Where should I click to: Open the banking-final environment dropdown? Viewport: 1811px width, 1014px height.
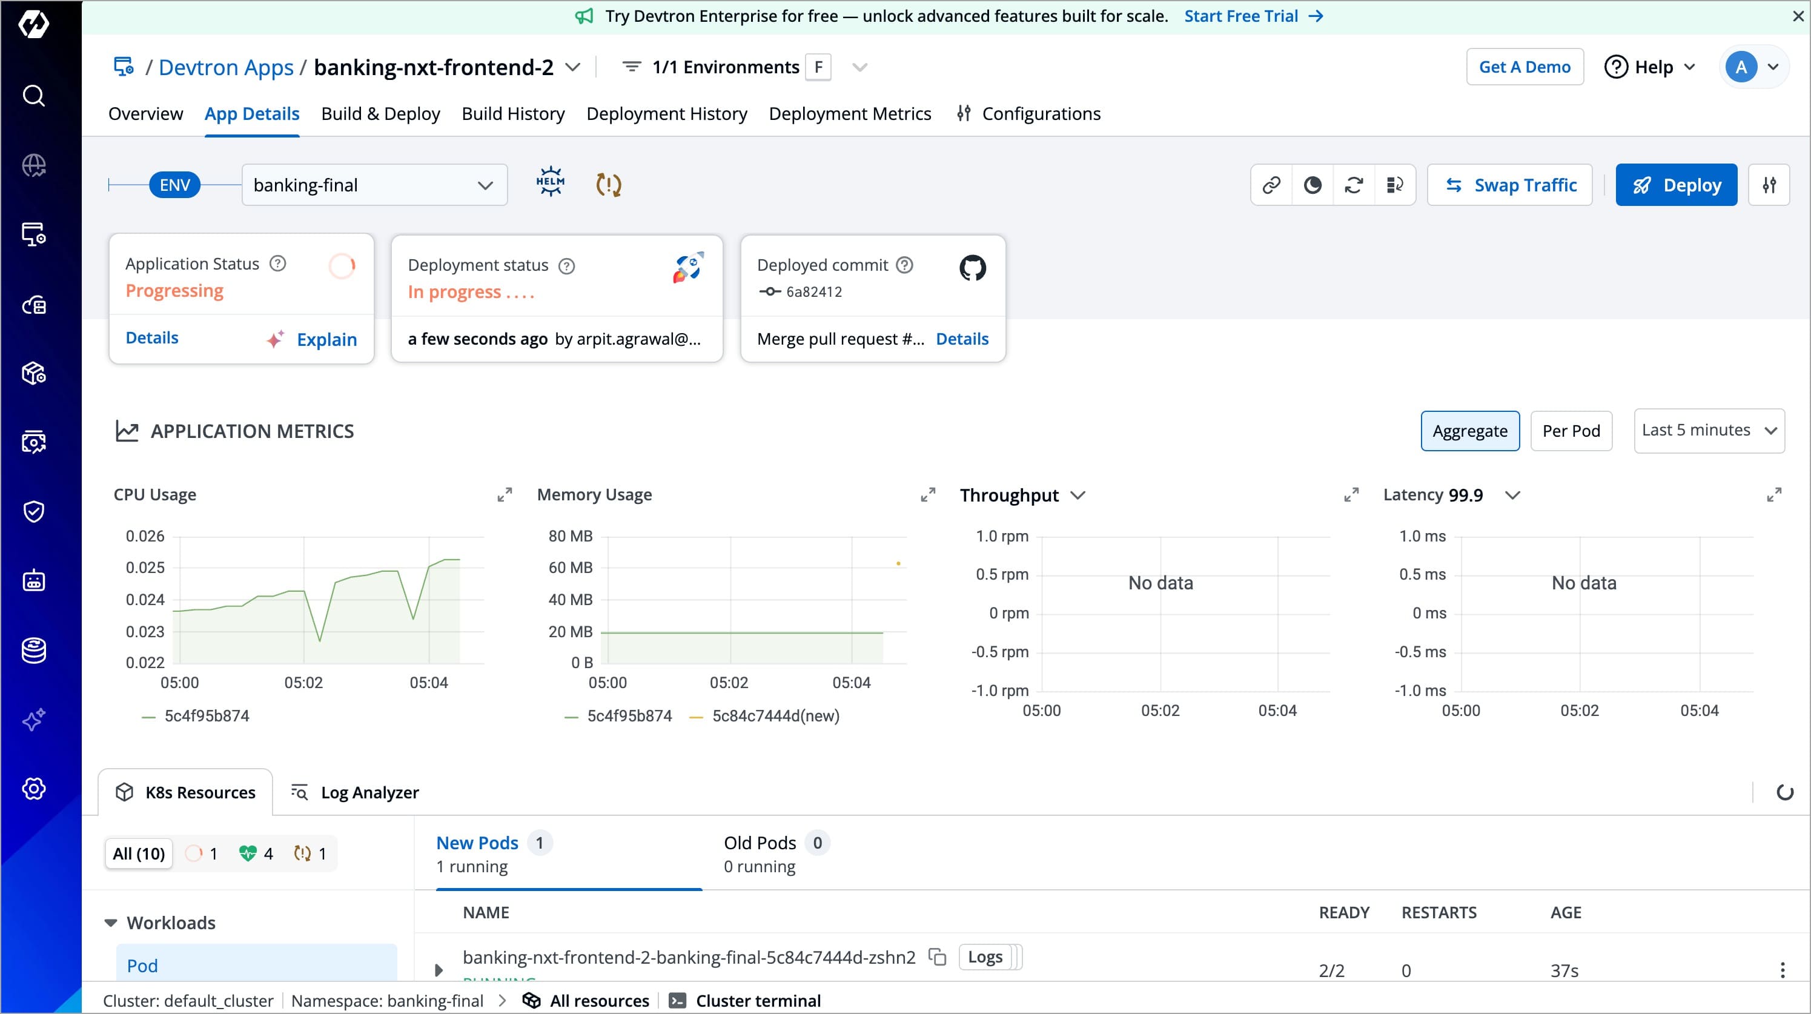click(374, 185)
